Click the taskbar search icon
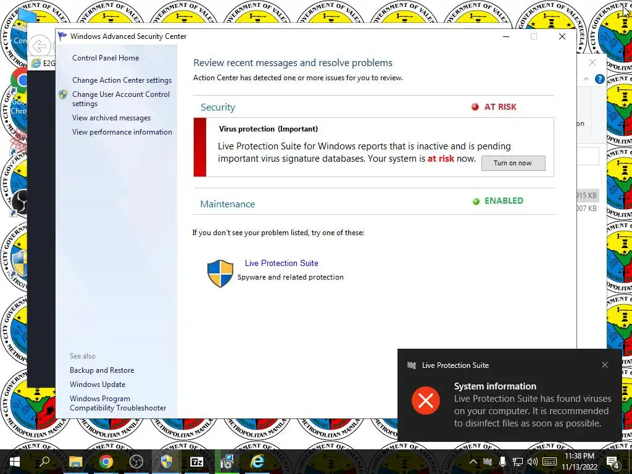632x474 pixels. (44, 462)
